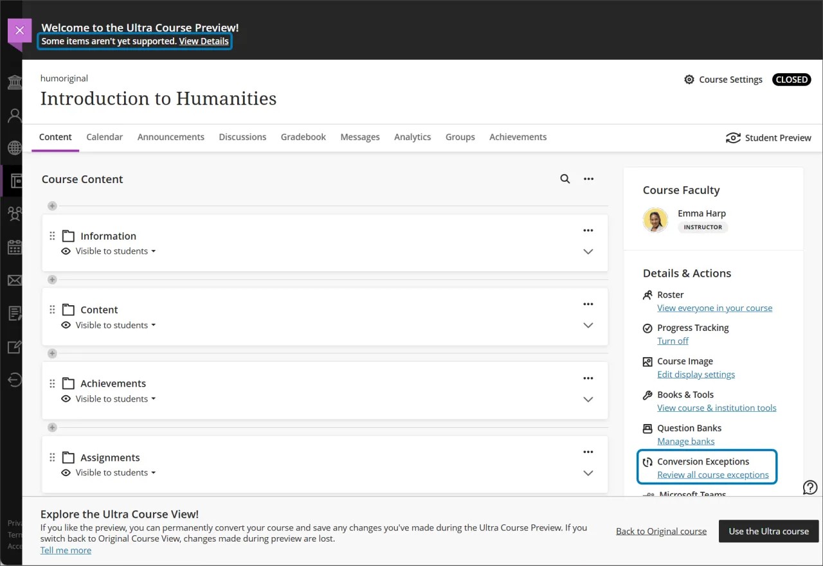Open the Organizations icon in the sidebar
Viewport: 823px width, 566px height.
14,214
